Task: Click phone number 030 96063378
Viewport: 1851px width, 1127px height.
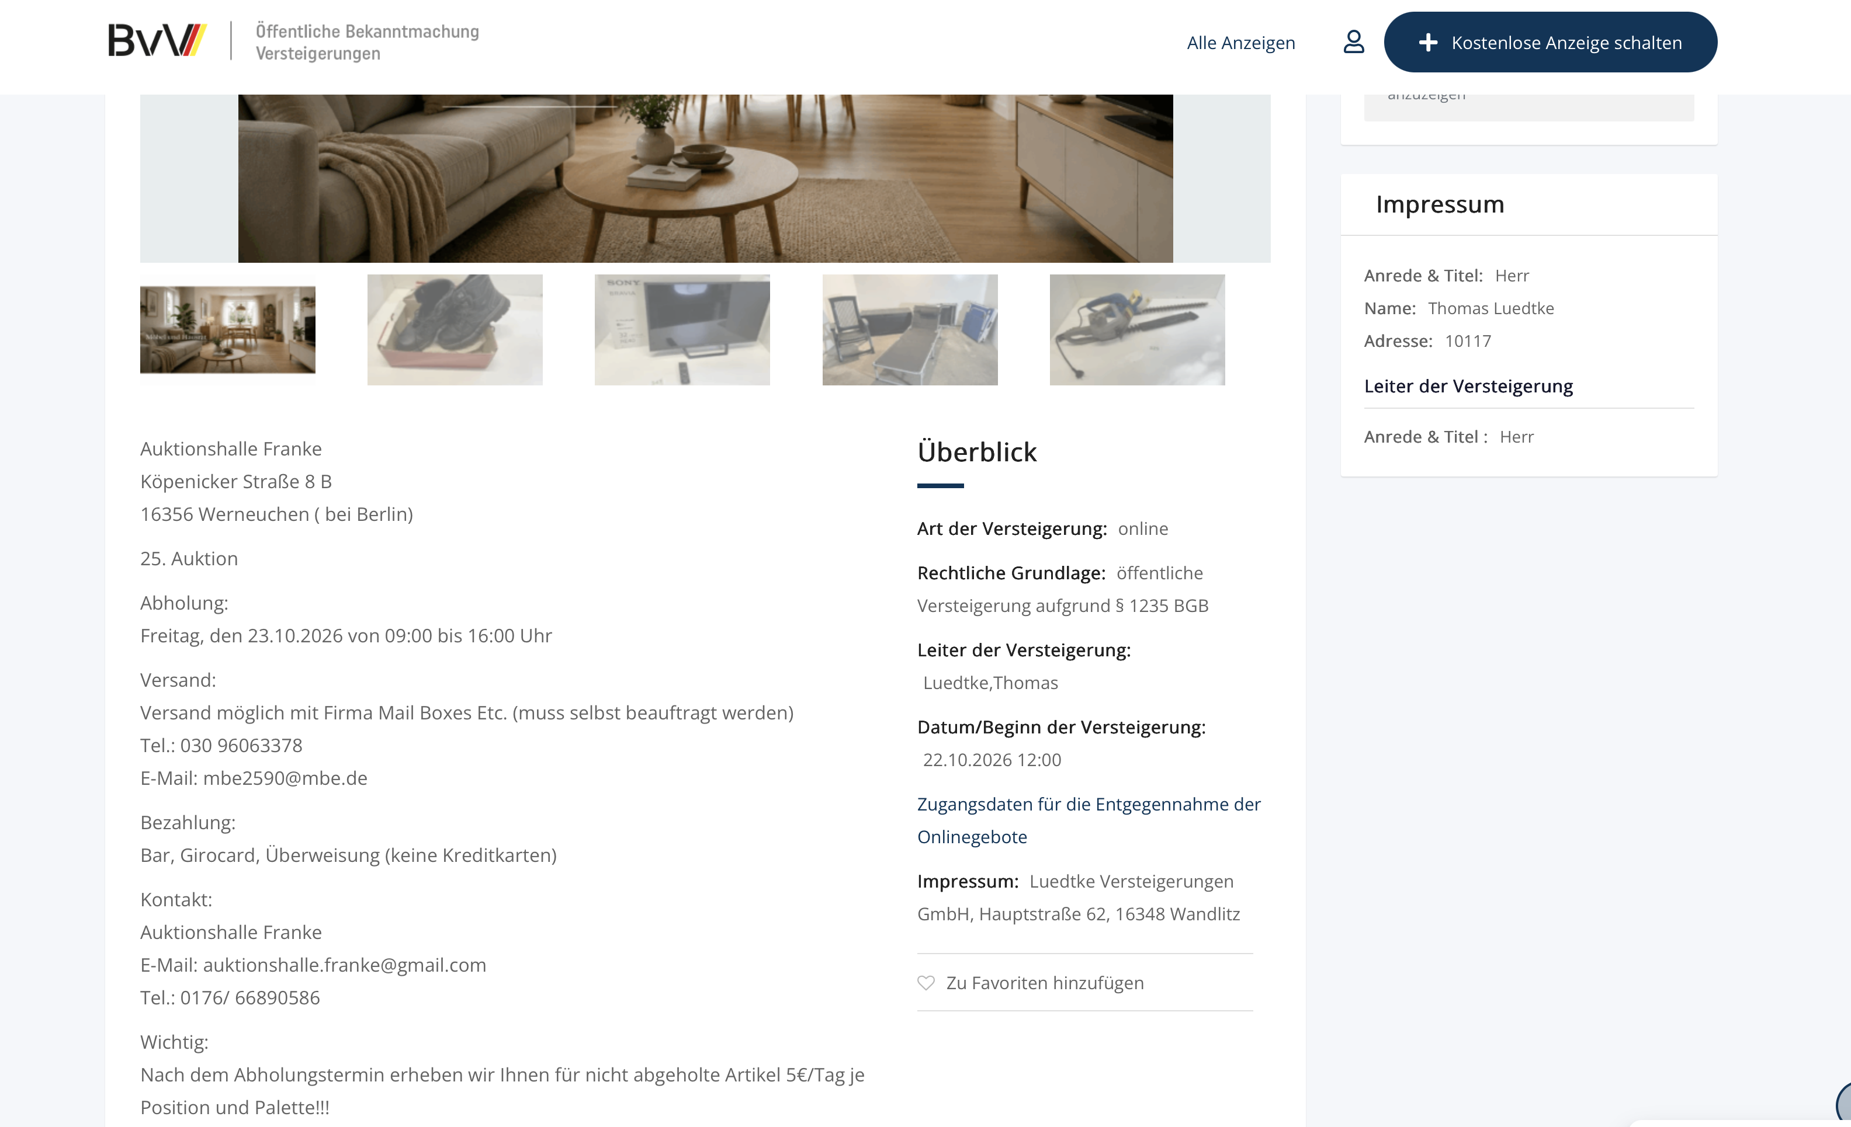Action: [241, 746]
